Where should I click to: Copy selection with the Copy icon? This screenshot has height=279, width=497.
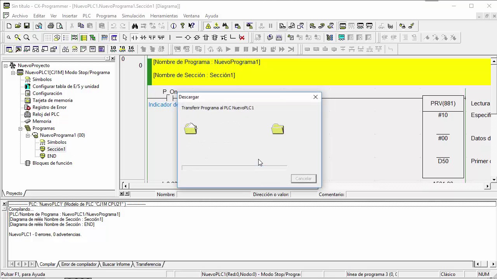point(81,26)
